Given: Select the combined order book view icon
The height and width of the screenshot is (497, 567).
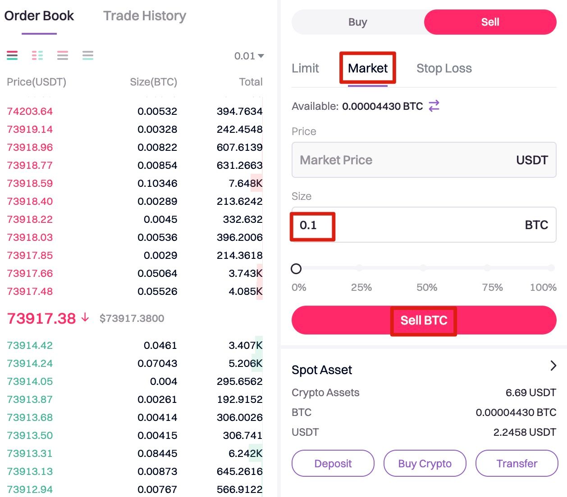Looking at the screenshot, I should tap(12, 55).
